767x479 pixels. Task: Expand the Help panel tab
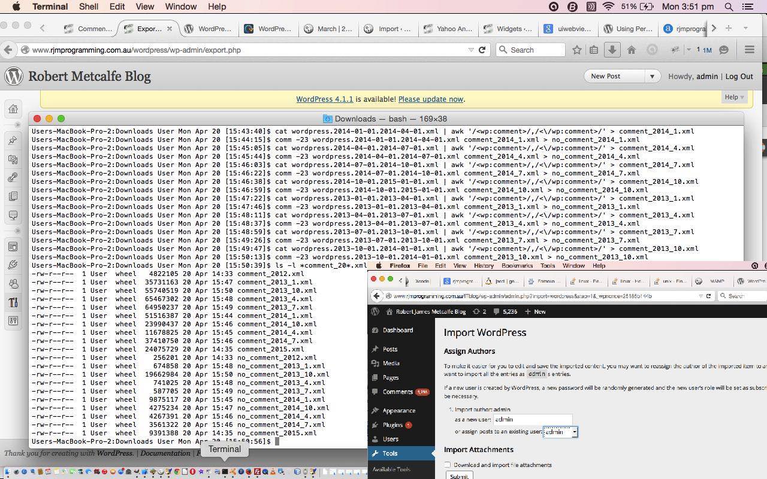(x=734, y=97)
